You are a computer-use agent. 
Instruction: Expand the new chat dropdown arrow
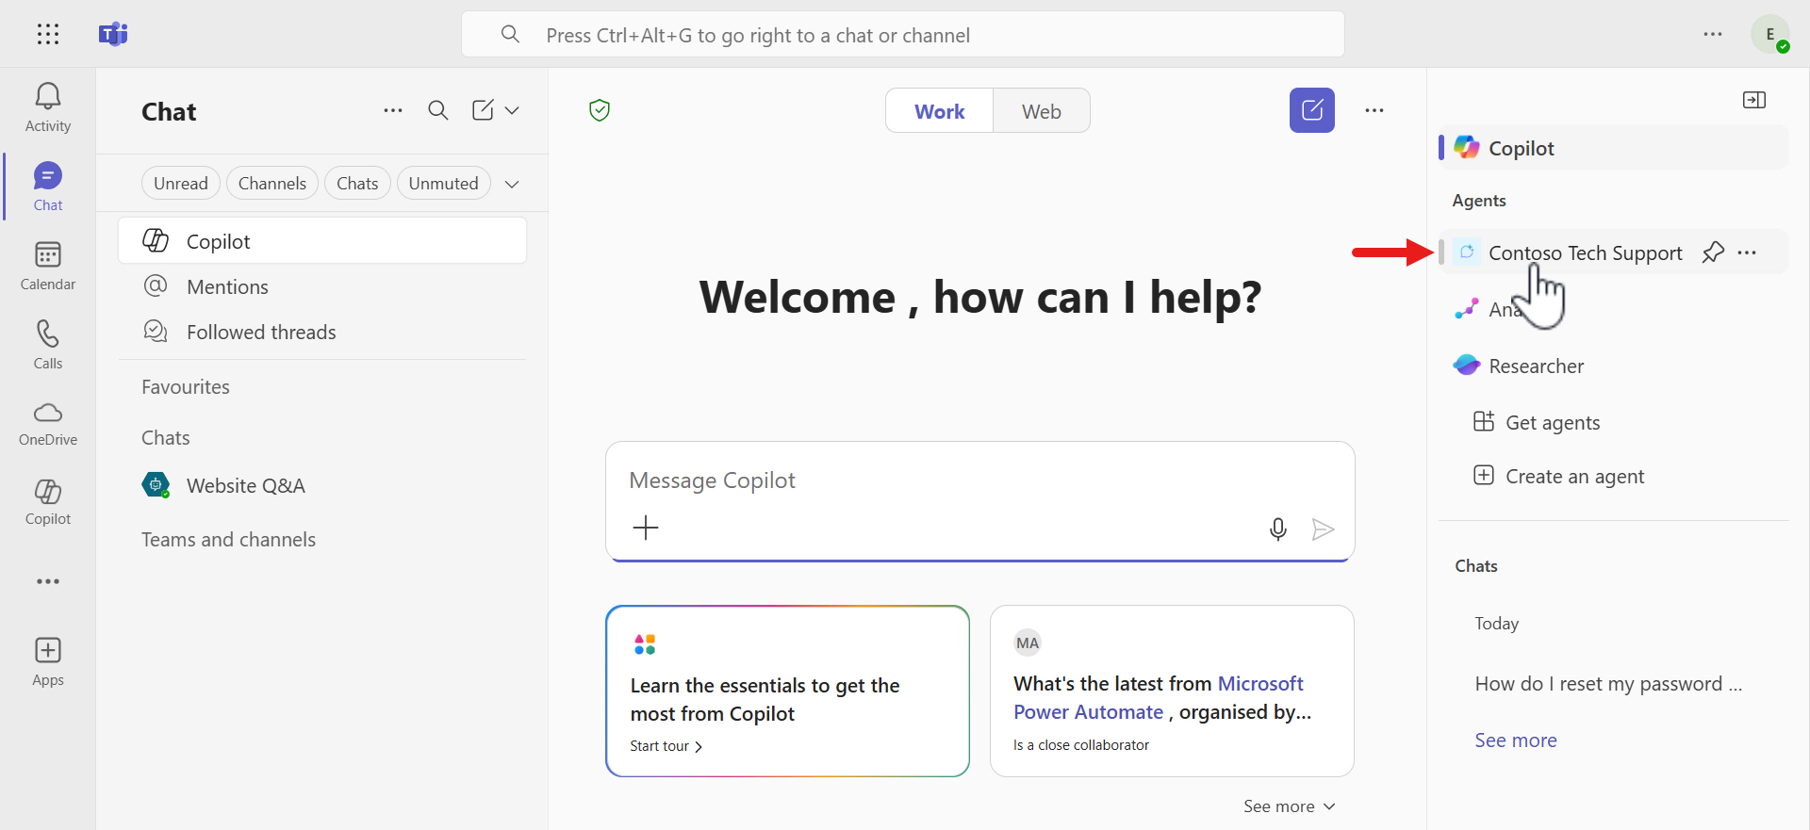coord(512,110)
